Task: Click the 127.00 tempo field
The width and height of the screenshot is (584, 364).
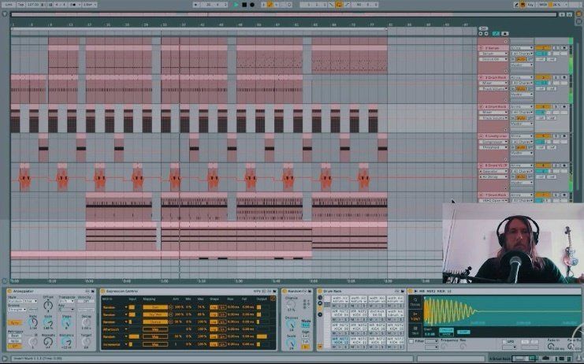Action: coord(33,5)
